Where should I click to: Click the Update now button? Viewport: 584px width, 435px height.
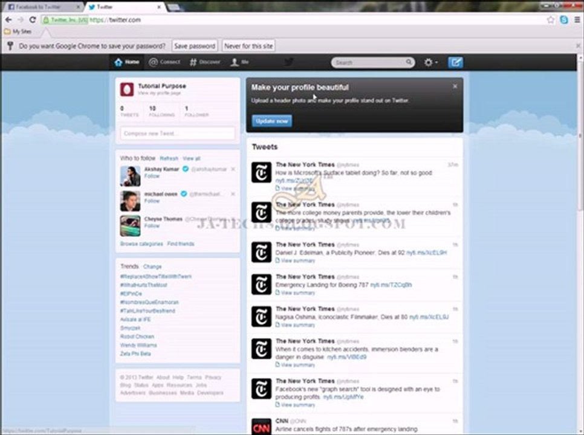tap(272, 121)
